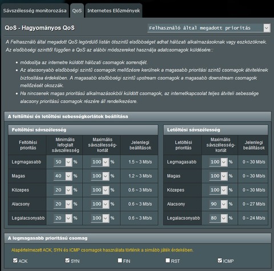Uncheck the SYN packet checkbox
The height and width of the screenshot is (271, 274).
(67, 261)
